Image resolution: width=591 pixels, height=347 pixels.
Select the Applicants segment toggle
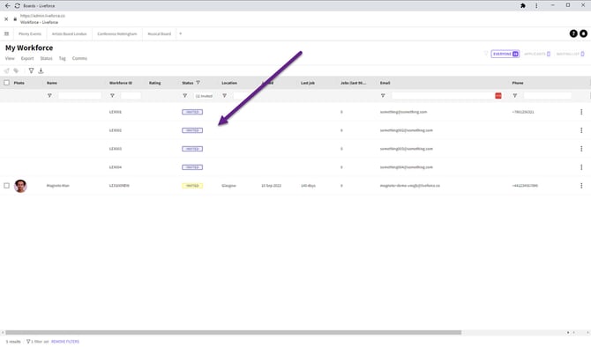537,54
